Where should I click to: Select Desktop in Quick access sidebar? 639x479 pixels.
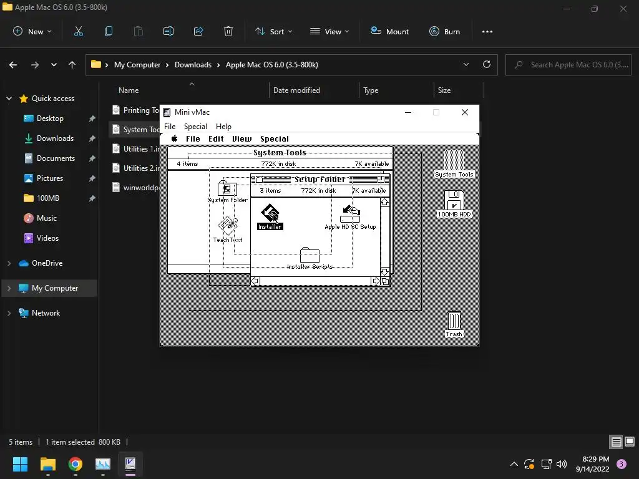click(50, 119)
